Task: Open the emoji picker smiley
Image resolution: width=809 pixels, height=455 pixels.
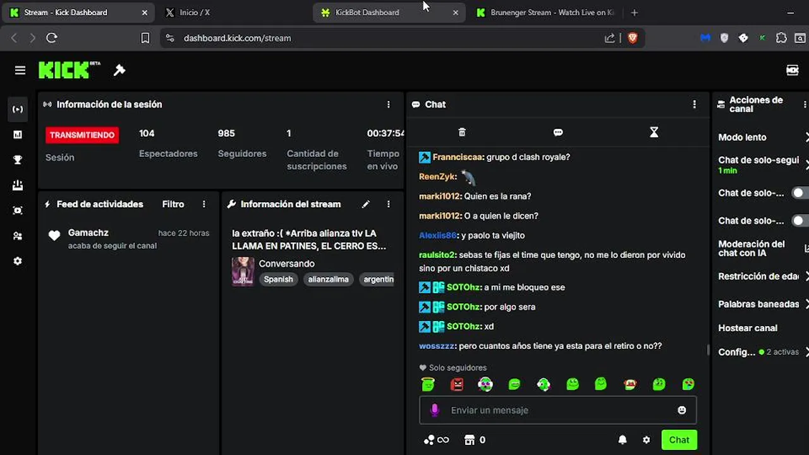Action: coord(682,410)
